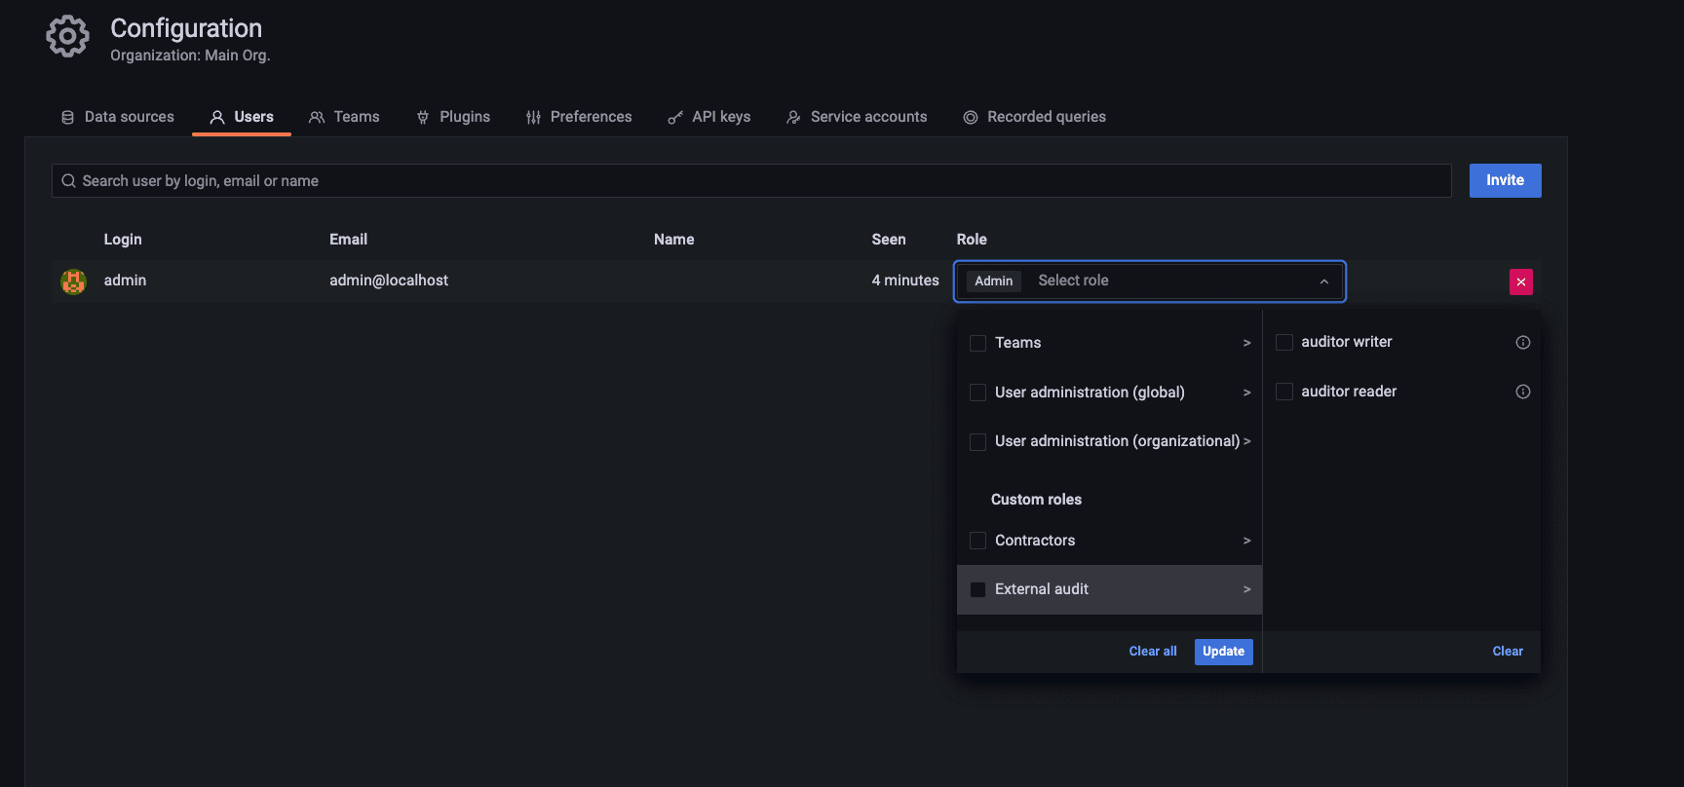
Task: Click the admin@localhost email cell
Action: point(389,281)
